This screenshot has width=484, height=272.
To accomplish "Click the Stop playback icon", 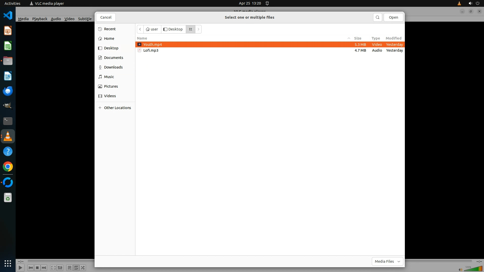I will click(x=37, y=268).
